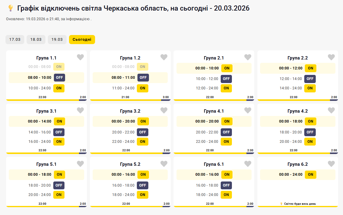Click the OFF badge for Група 1.1, 08:00 - 10:00

click(59, 78)
